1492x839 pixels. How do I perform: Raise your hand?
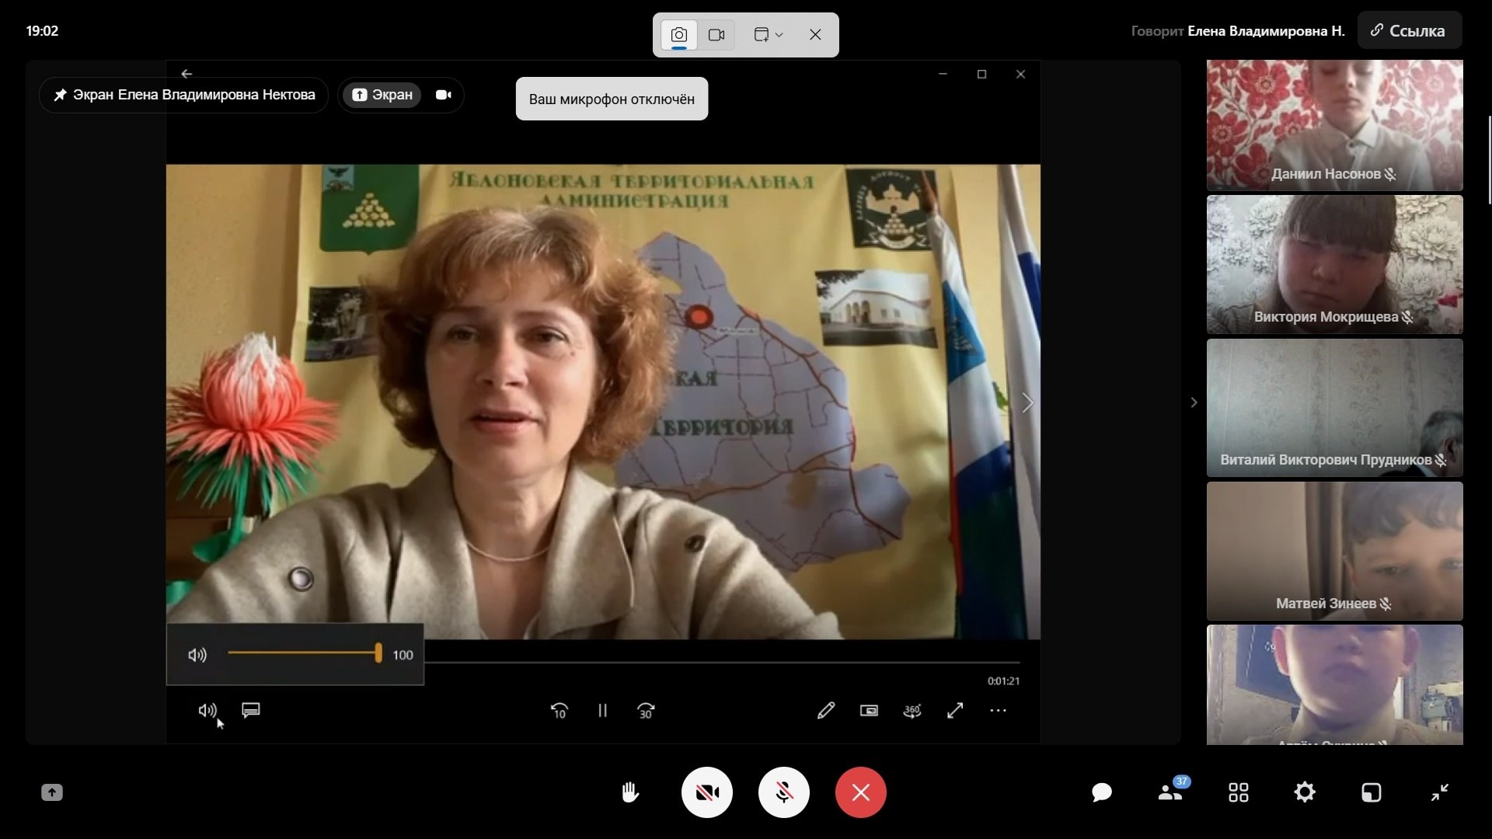pyautogui.click(x=630, y=792)
